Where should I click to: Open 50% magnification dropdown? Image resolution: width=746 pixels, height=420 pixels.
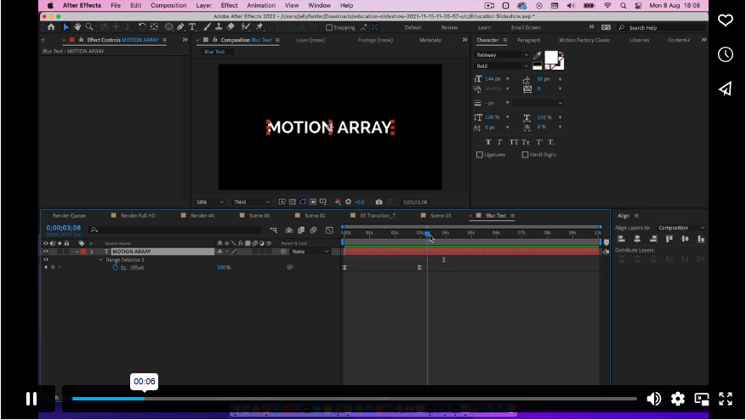tap(209, 202)
